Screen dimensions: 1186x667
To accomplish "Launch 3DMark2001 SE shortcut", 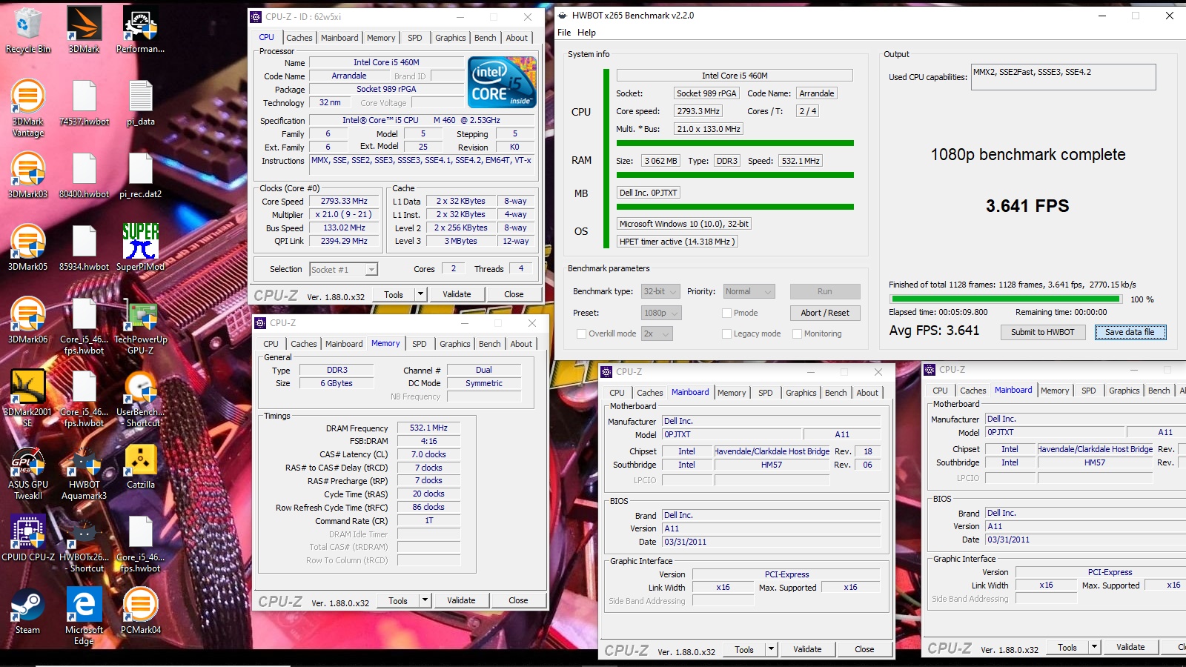I will [28, 399].
